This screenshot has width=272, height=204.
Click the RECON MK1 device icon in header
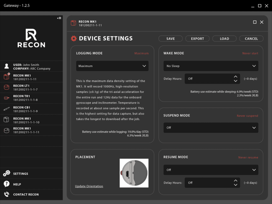point(73,23)
